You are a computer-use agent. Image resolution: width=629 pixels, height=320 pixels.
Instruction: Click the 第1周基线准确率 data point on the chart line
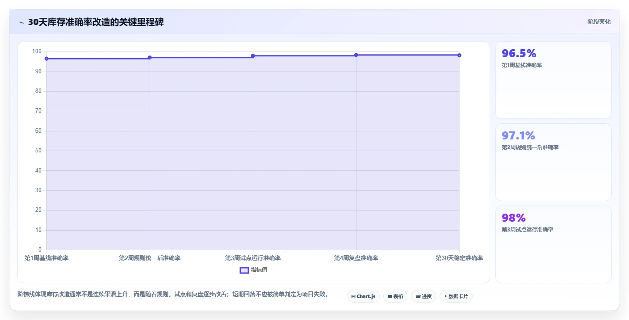point(46,59)
